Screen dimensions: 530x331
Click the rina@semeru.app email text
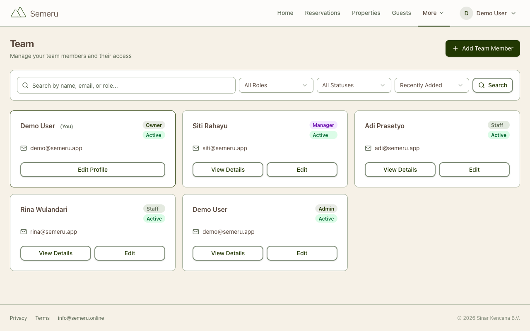coord(54,232)
